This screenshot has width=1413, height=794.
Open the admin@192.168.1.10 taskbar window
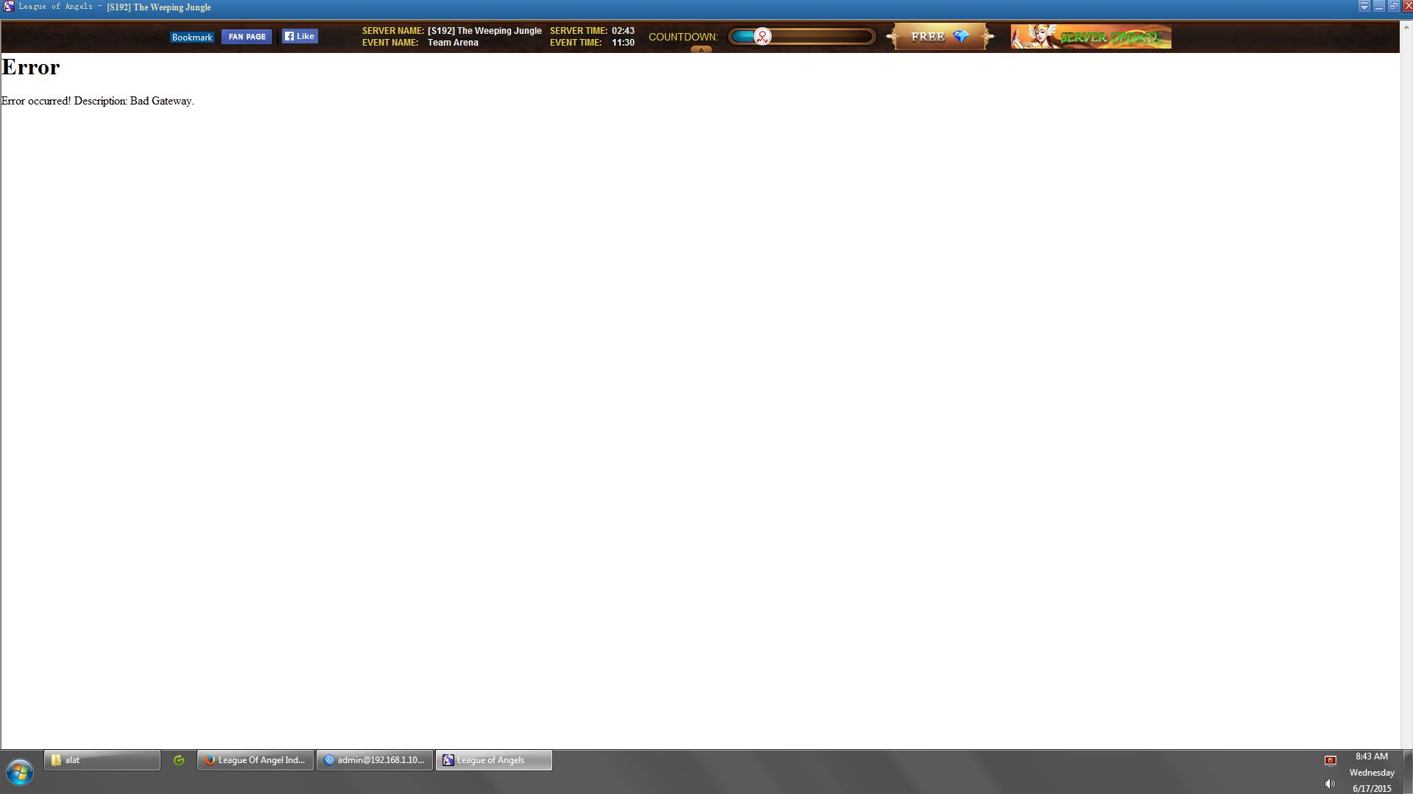coord(375,760)
